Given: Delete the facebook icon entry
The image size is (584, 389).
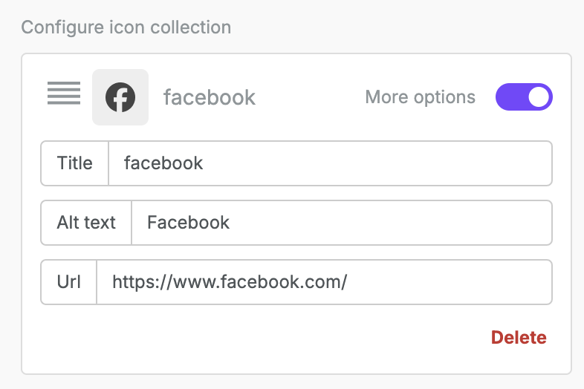Looking at the screenshot, I should click(519, 338).
